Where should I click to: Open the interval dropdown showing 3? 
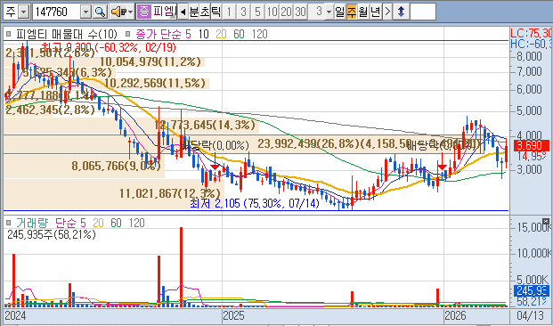coord(329,12)
